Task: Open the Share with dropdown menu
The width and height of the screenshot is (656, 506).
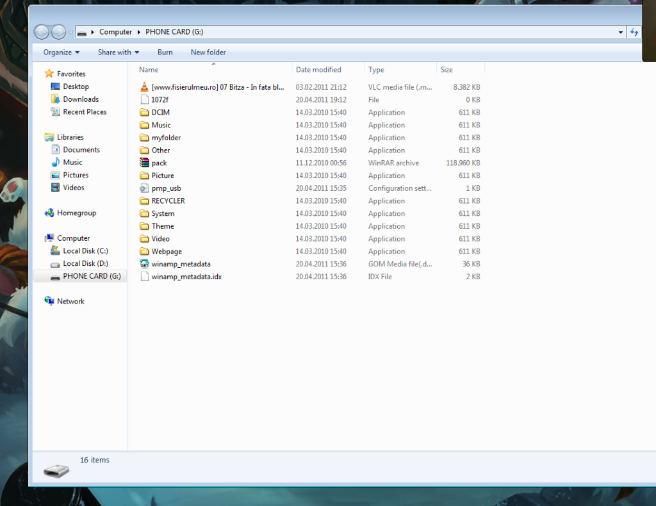Action: click(118, 53)
